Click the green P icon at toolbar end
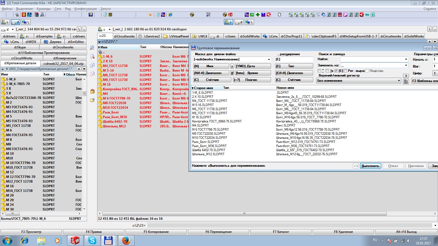Image resolution: width=438 pixels, height=246 pixels. [x=373, y=15]
